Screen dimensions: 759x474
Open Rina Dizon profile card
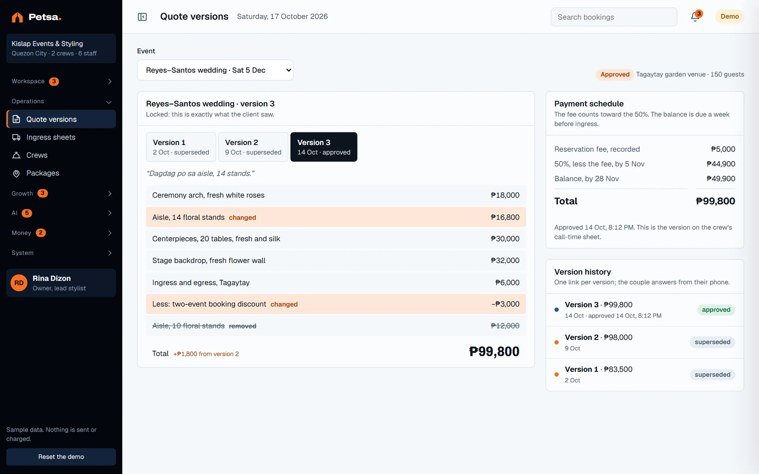click(61, 283)
